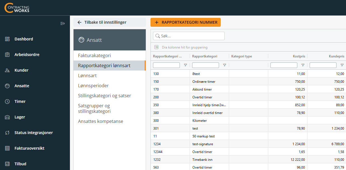Select Rapportkategori lønnsart tab
Screen dimensions: 346x170
coord(110,65)
